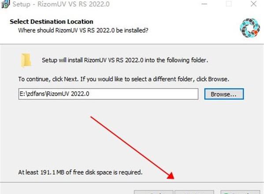Click the Select Destination Location heading

tap(52, 22)
